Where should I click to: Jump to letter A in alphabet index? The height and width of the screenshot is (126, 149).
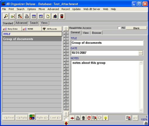click(x=66, y=33)
